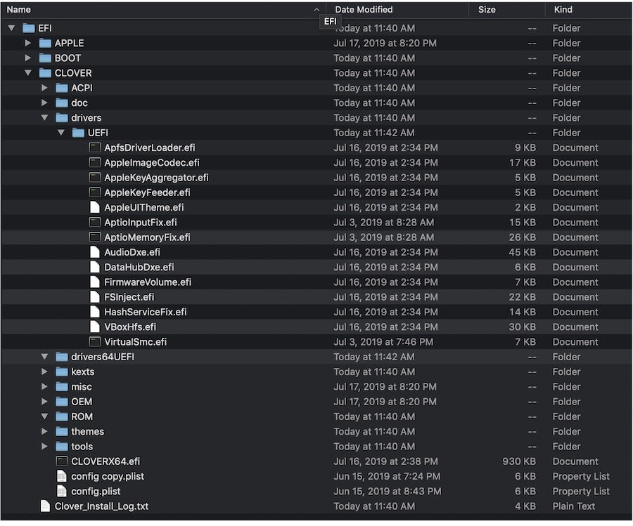The image size is (633, 526).
Task: Click the config.plist file icon
Action: click(x=62, y=491)
